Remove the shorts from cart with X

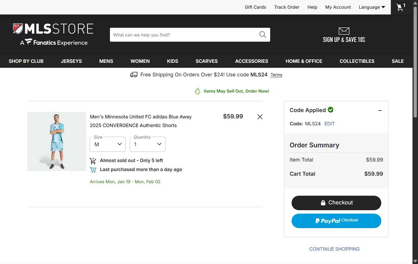click(x=260, y=117)
